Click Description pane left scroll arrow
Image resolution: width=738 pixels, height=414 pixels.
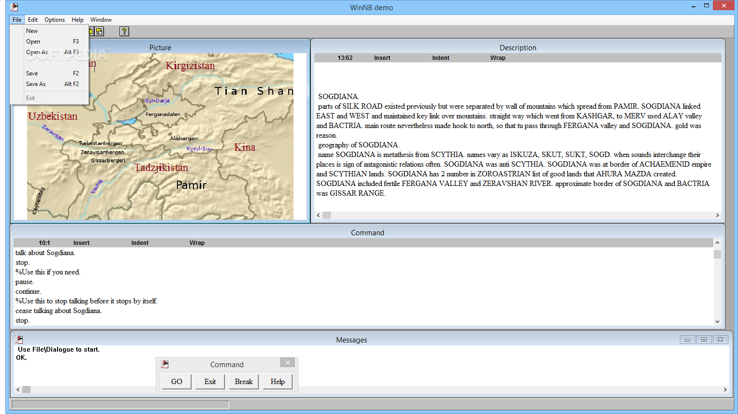point(318,215)
